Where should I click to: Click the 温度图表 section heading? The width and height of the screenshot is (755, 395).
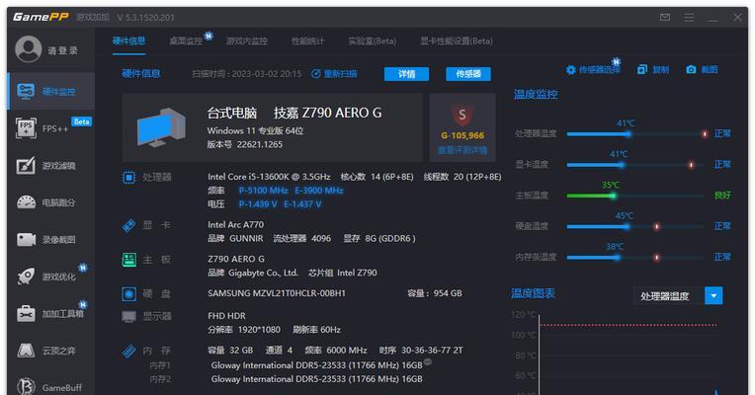tap(533, 293)
